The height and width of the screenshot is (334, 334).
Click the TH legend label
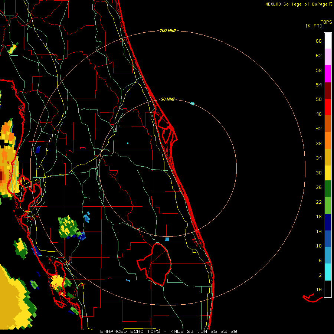point(319,290)
